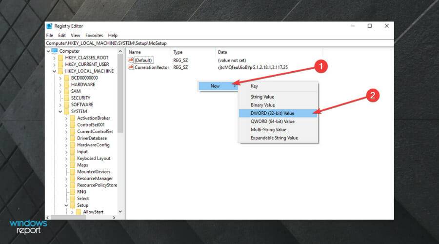Click the Maps folder icon
Viewport: 439px width, 244px height.
pyautogui.click(x=73, y=165)
